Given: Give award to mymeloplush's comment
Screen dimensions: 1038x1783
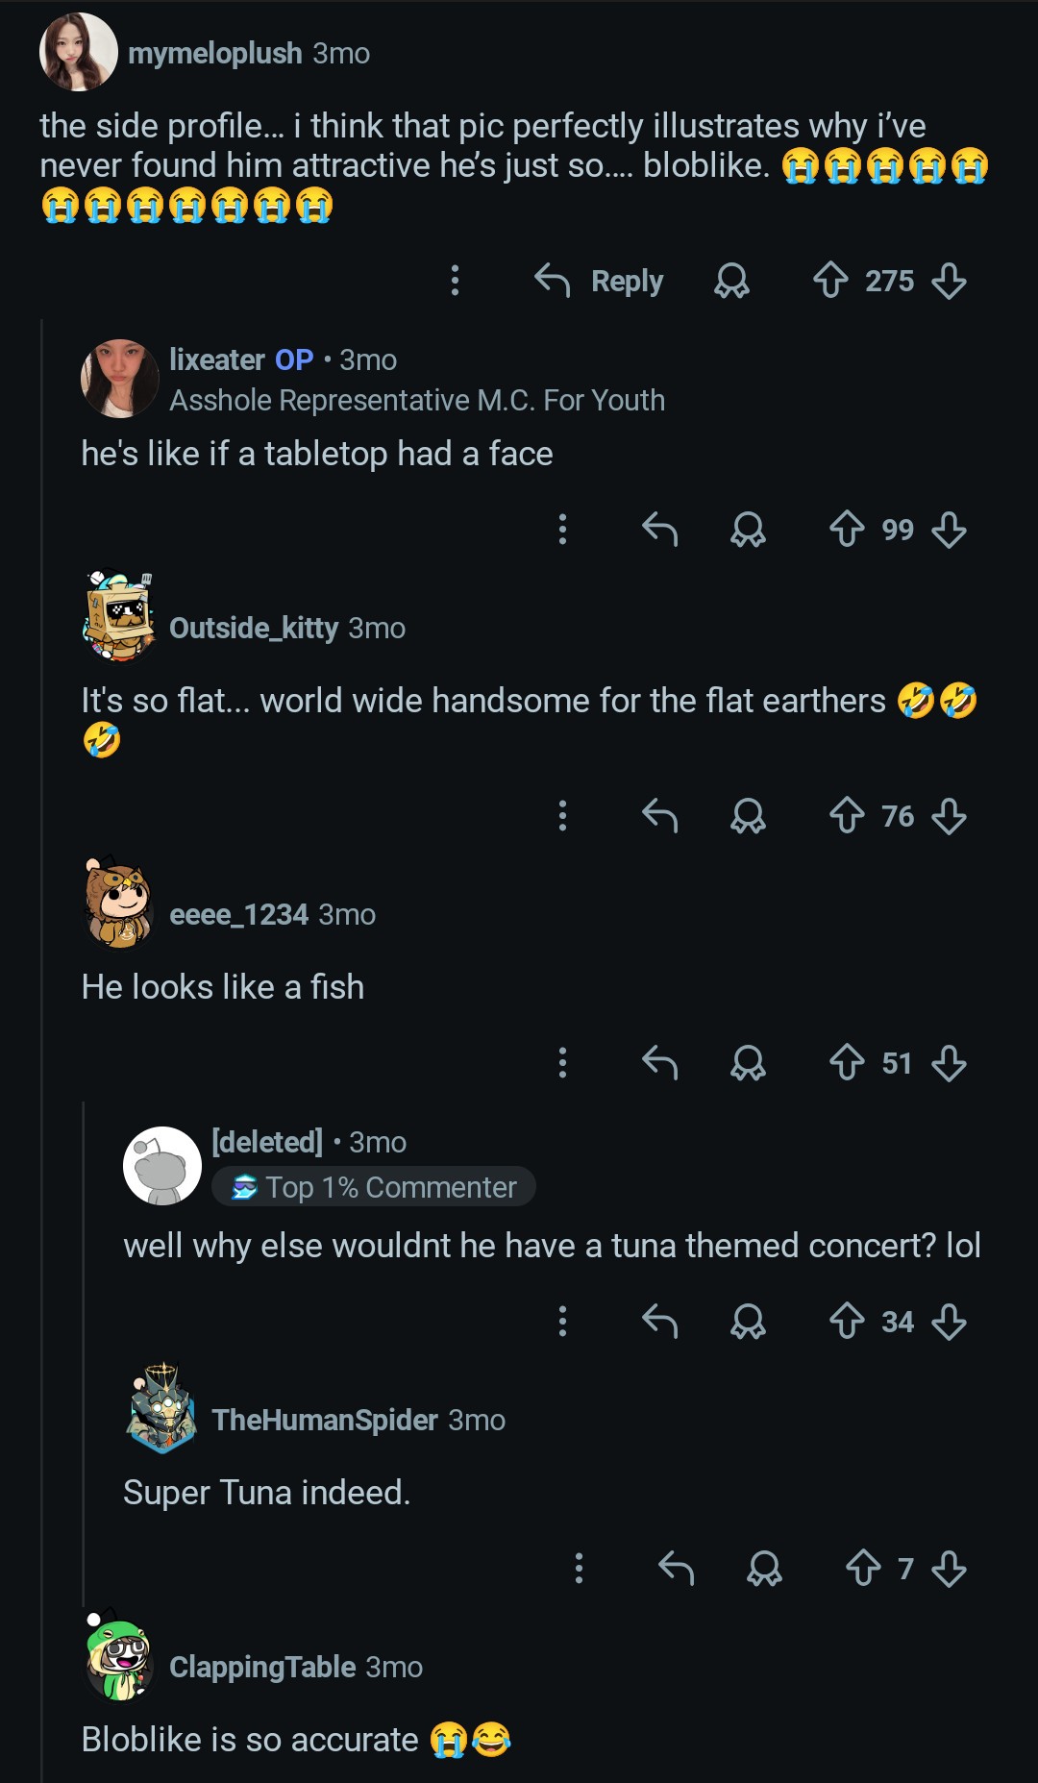Looking at the screenshot, I should coord(731,281).
